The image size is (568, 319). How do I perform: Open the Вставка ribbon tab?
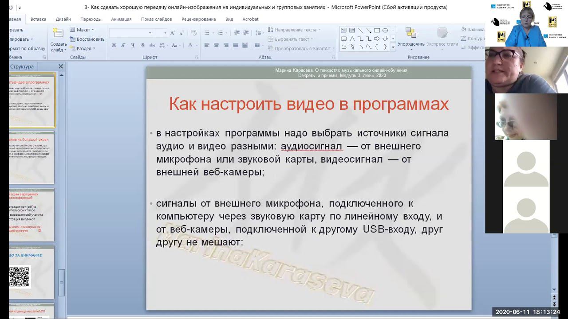tap(39, 19)
